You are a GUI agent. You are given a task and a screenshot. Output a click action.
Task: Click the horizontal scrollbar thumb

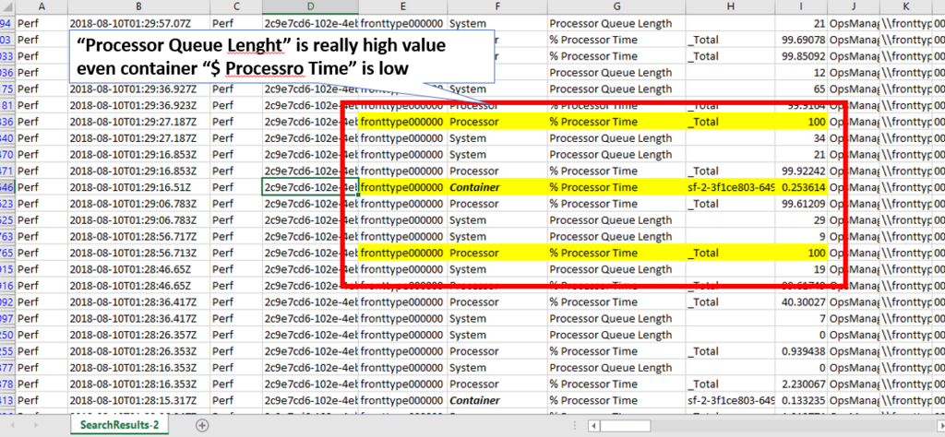(x=625, y=426)
